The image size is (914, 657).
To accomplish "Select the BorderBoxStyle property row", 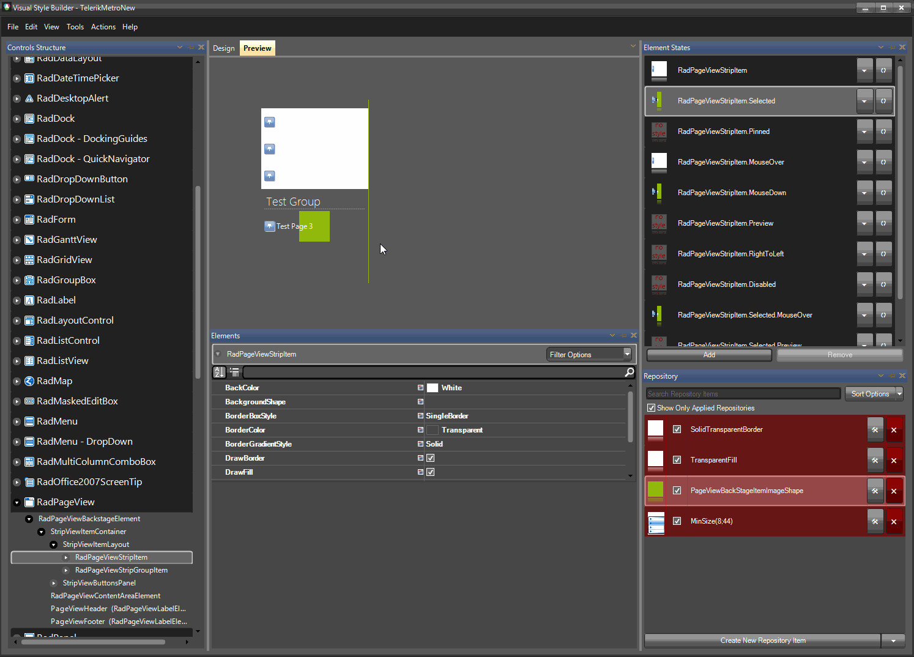I will [x=418, y=416].
